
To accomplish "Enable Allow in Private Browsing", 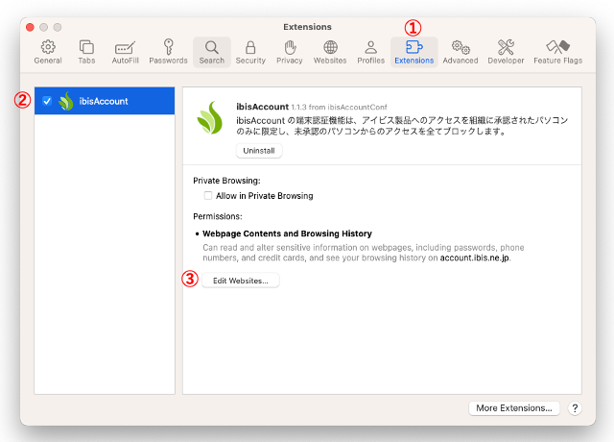I will (x=208, y=196).
